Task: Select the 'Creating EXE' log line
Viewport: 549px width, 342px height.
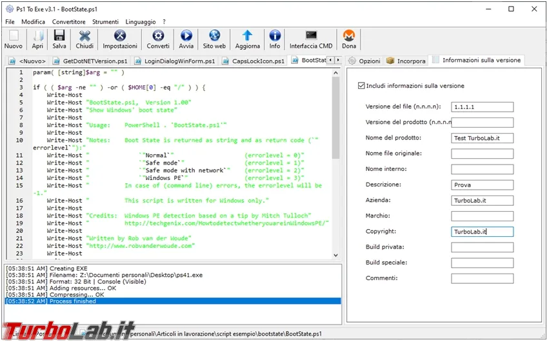Action: click(173, 268)
